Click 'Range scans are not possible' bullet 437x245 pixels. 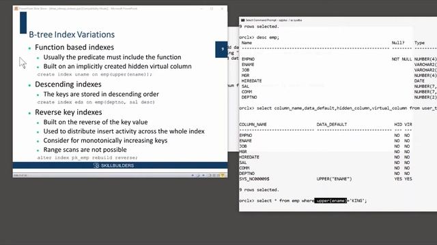tap(85, 150)
